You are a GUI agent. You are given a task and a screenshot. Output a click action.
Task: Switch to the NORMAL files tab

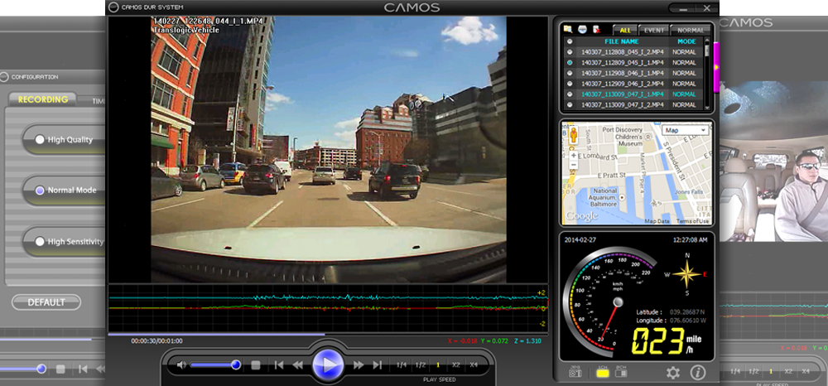691,30
